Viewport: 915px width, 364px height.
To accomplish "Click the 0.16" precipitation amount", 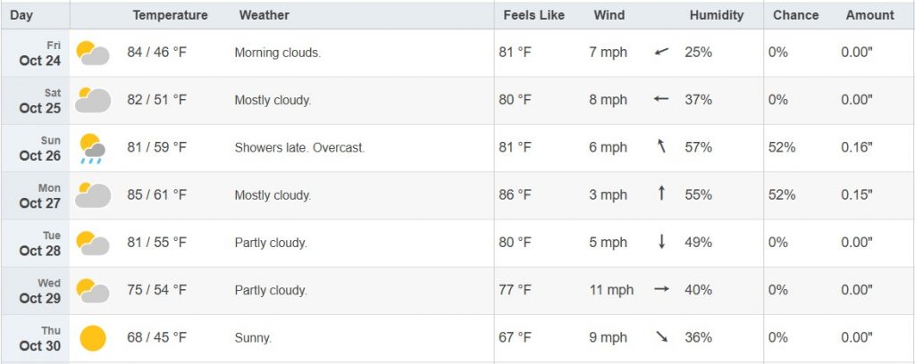I will pyautogui.click(x=856, y=147).
